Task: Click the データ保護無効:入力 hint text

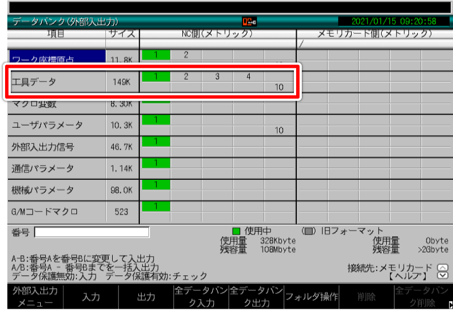Action: [54, 276]
